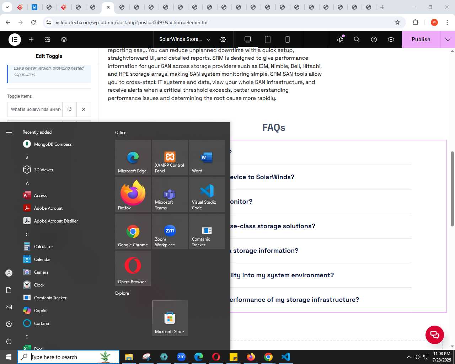This screenshot has height=364, width=455.
Task: Add element with the plus icon
Action: click(31, 39)
